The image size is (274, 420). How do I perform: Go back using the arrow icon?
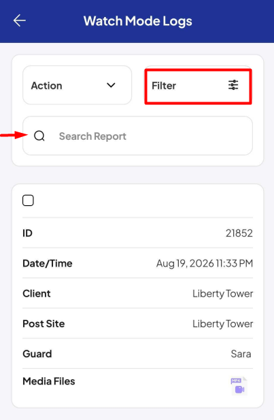point(20,20)
